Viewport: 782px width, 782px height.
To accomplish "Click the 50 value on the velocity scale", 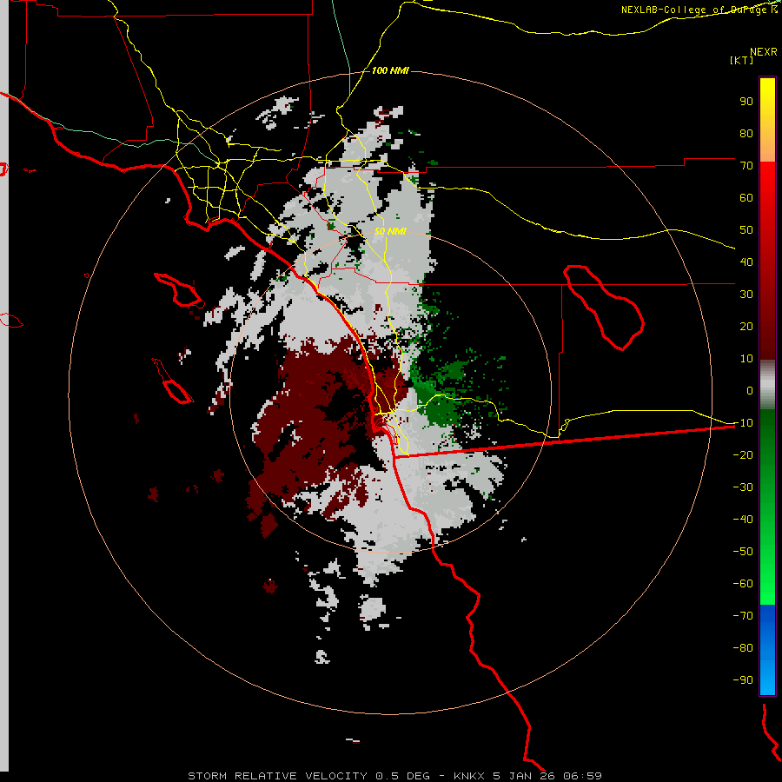I will (746, 230).
